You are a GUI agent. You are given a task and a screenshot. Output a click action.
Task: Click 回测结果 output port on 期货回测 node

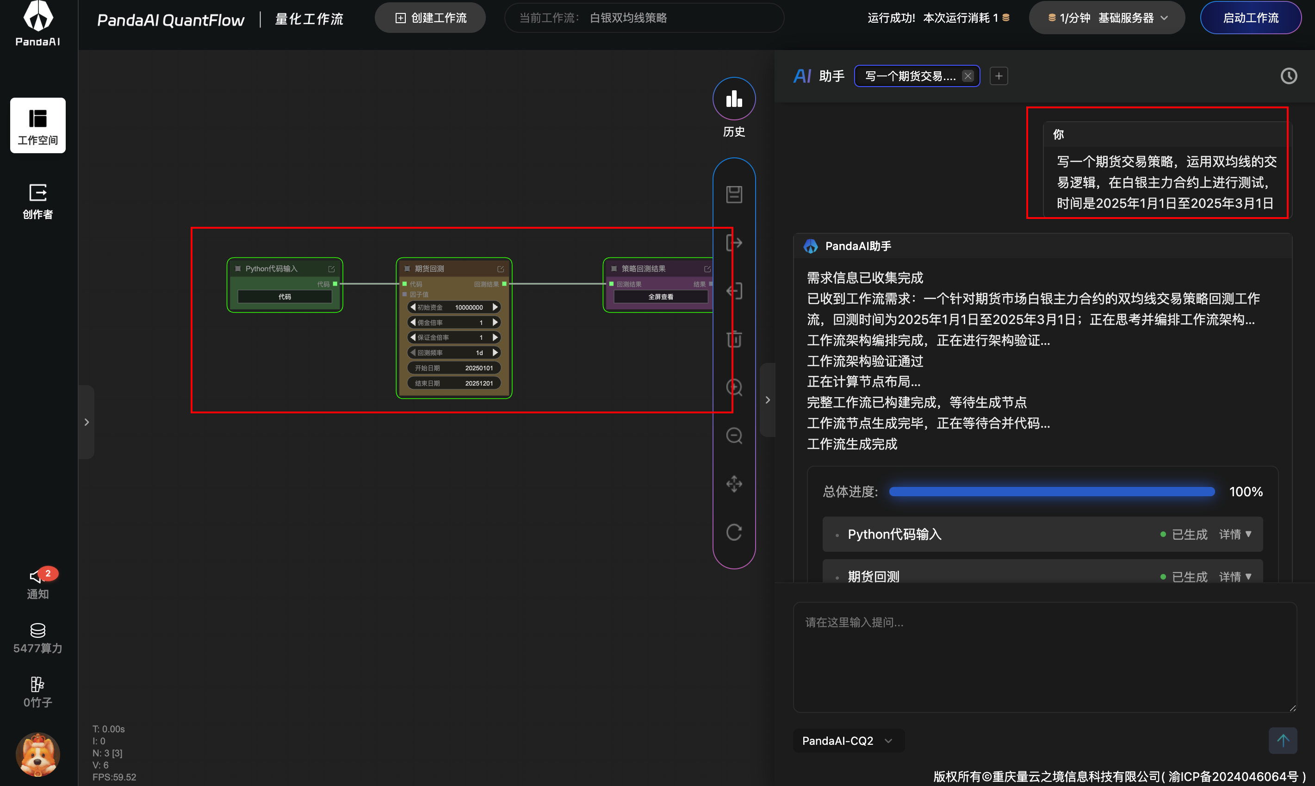504,284
